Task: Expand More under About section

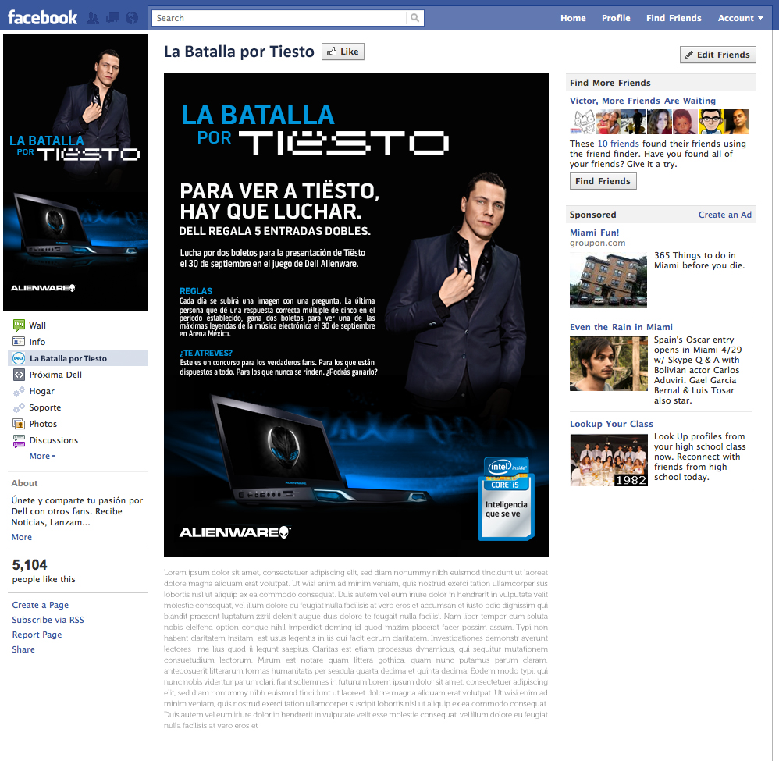Action: click(x=22, y=537)
